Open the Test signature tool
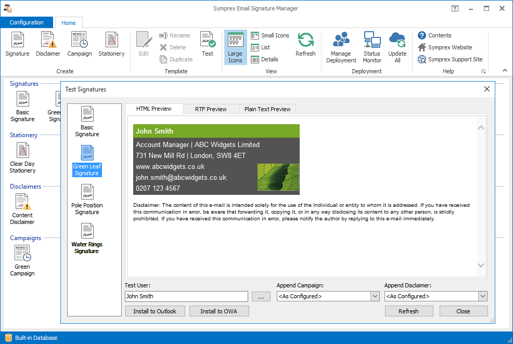Viewport: 513px width, 344px height. (x=208, y=45)
